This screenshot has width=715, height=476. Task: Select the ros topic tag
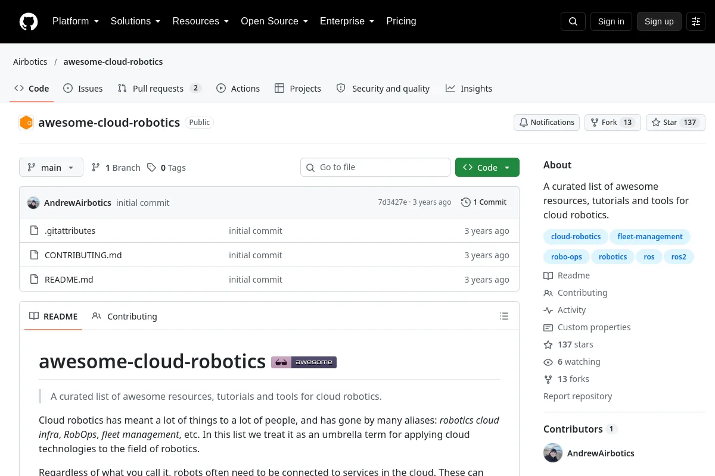[649, 257]
